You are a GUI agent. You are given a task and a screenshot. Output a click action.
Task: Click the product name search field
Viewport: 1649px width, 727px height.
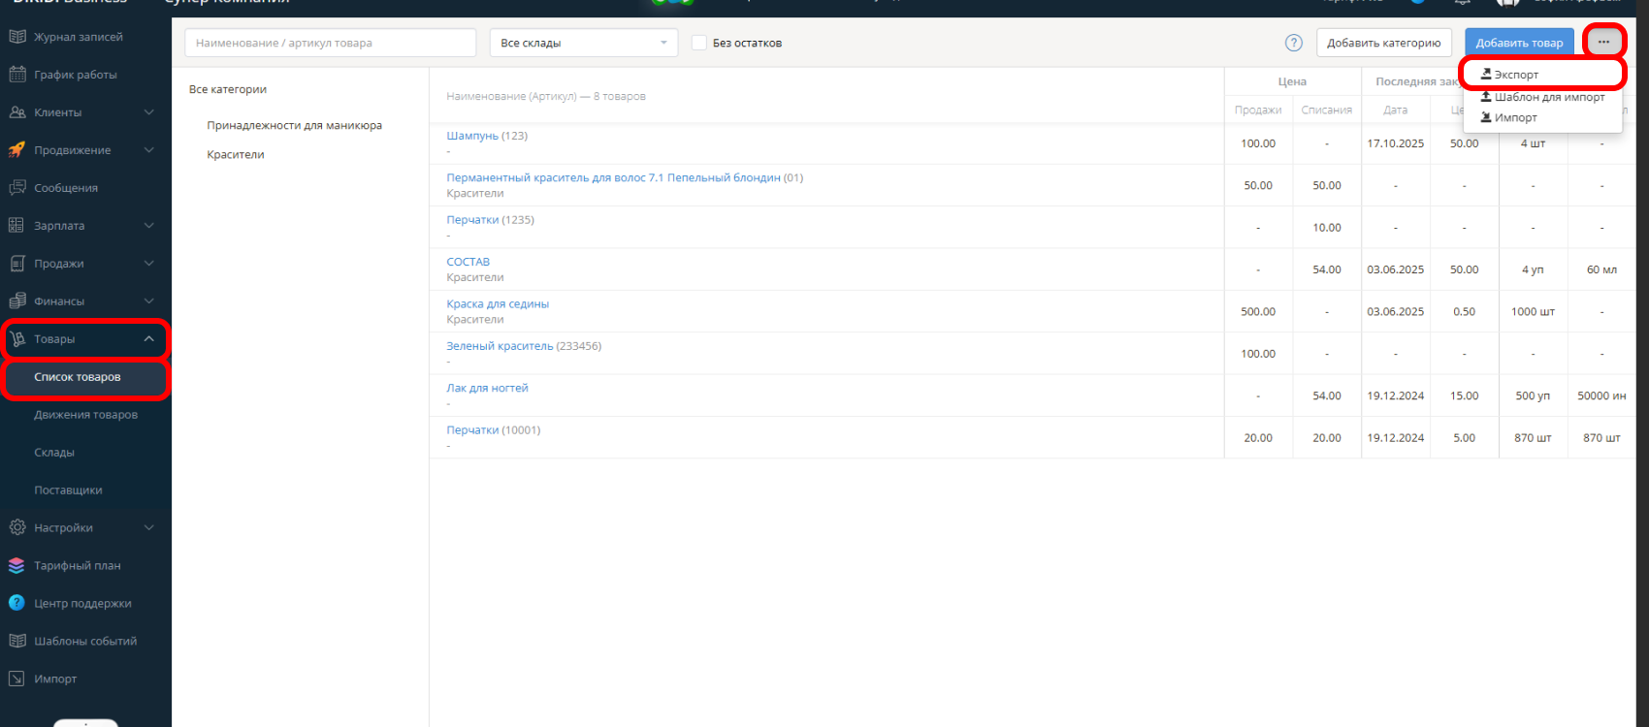[x=330, y=43]
